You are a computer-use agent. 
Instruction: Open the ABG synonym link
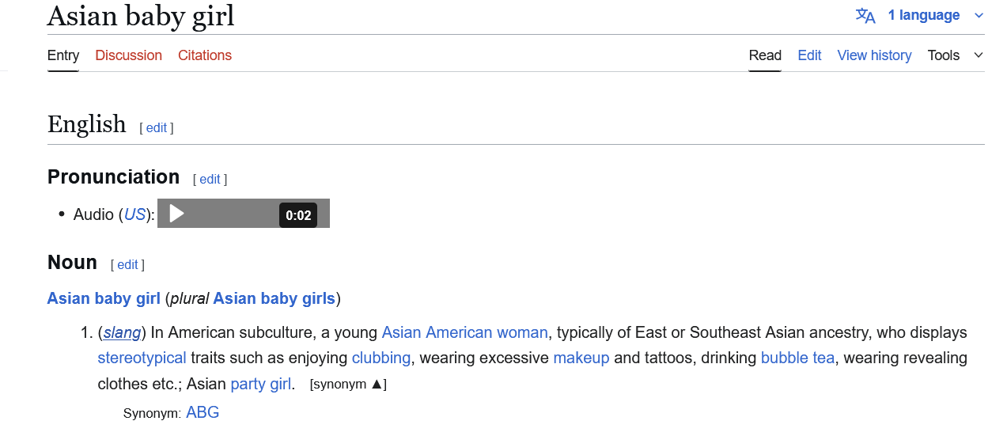coord(203,412)
